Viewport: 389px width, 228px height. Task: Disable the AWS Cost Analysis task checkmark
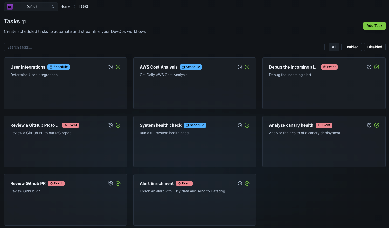coord(247,67)
